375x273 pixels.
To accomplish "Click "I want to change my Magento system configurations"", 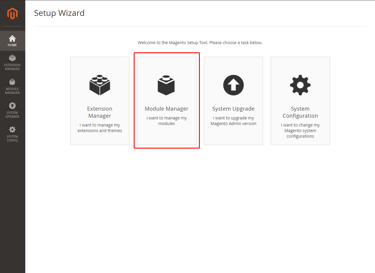I will pos(300,131).
